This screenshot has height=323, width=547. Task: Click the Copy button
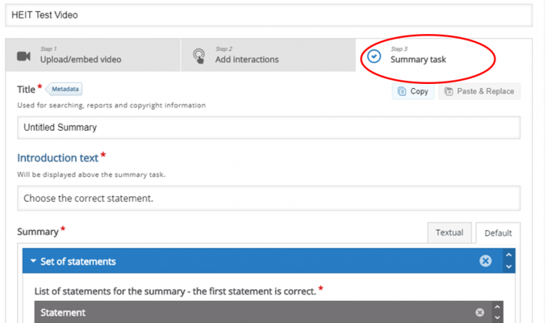(x=413, y=91)
